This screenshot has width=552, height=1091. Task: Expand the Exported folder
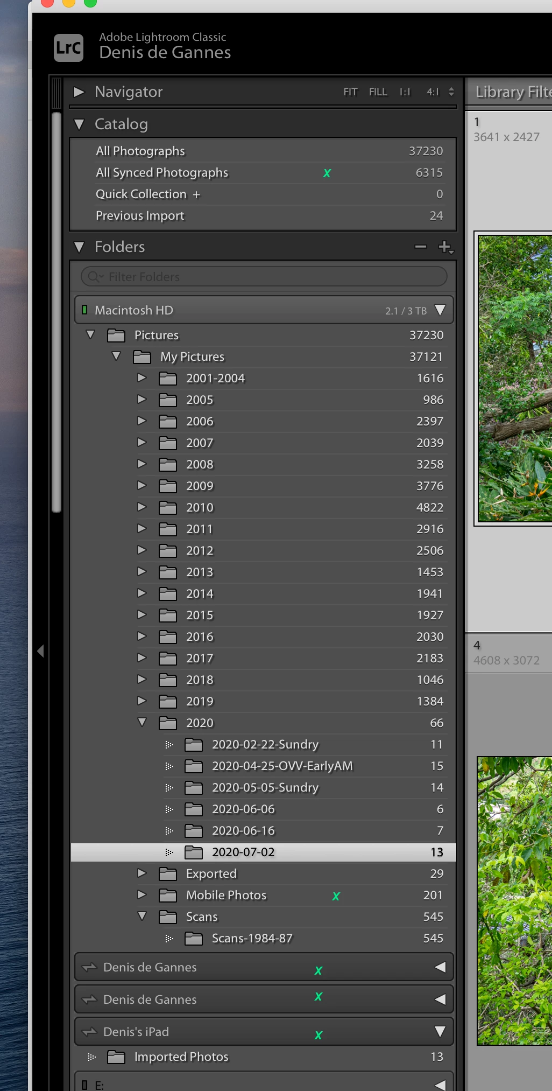tap(141, 873)
